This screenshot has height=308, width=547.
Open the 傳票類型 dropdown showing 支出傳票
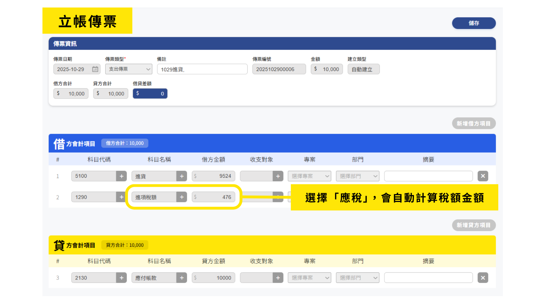[129, 69]
